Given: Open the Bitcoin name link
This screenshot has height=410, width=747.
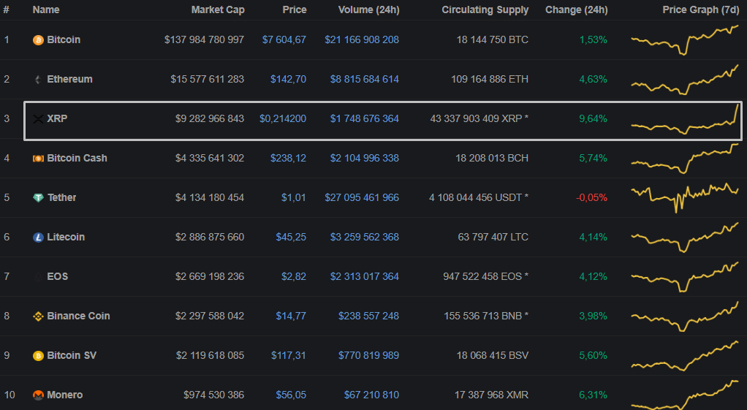Looking at the screenshot, I should 64,39.
